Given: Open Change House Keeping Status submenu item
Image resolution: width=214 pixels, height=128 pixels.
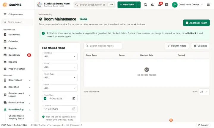Looking at the screenshot, I should (16, 117).
